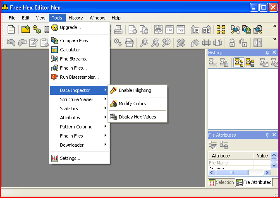Click the BE big-endian icon

click(206, 29)
